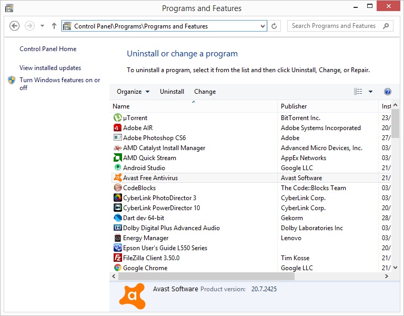Click the µTorrent program icon
Viewport: 404px width, 316px height.
pos(117,117)
